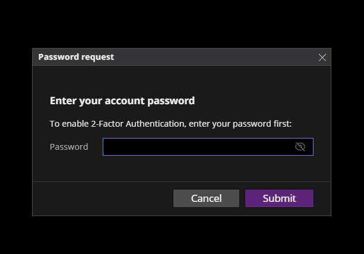Click the 2-Factor Authentication instruction text
The width and height of the screenshot is (364, 254).
point(170,124)
